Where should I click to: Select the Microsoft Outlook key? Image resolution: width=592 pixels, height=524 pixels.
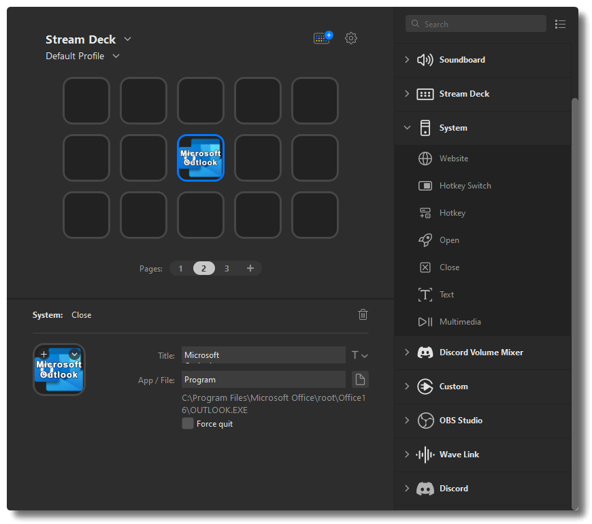pos(201,158)
